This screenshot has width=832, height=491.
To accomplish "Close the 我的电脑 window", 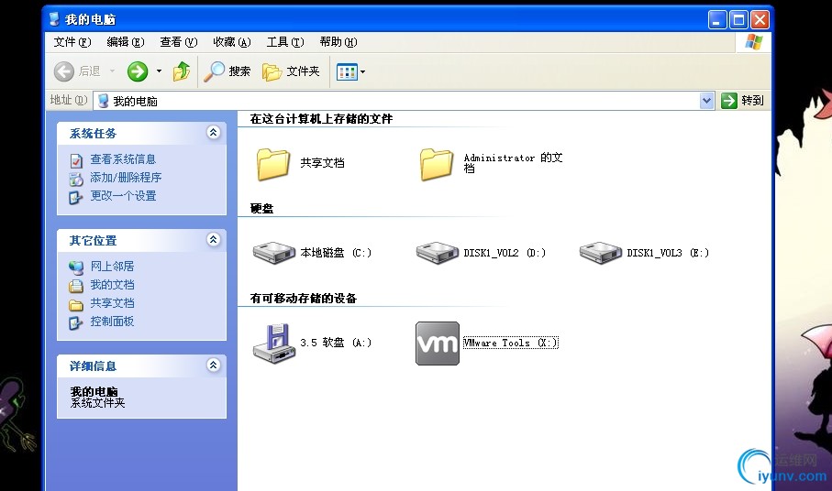I will pos(760,20).
